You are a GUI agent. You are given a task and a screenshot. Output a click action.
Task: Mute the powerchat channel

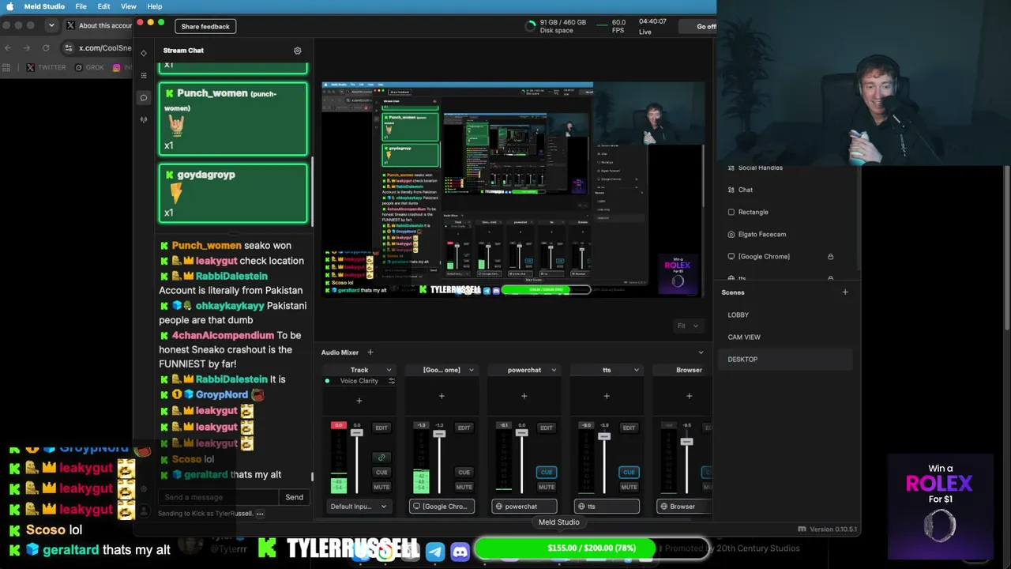click(547, 487)
